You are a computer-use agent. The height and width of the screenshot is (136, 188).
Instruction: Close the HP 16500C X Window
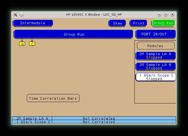coord(172,15)
